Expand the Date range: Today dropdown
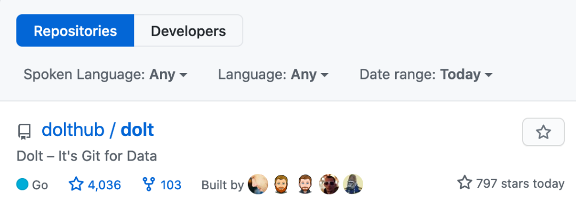Screen dimensions: 576x208 coord(426,75)
